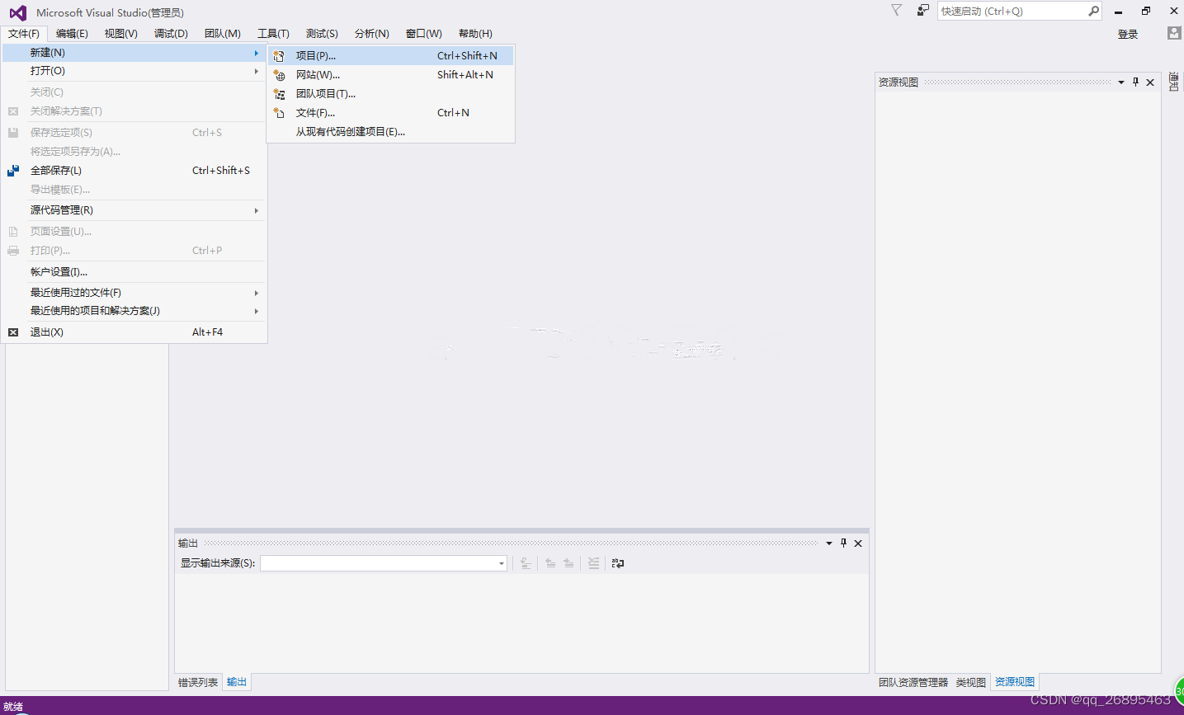Click the 登录 sign-in link

(x=1128, y=35)
